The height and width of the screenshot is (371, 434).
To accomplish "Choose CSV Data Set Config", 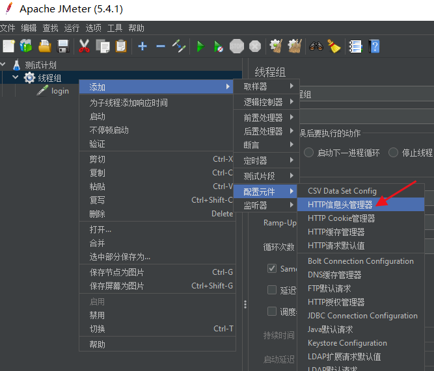I will [361, 191].
